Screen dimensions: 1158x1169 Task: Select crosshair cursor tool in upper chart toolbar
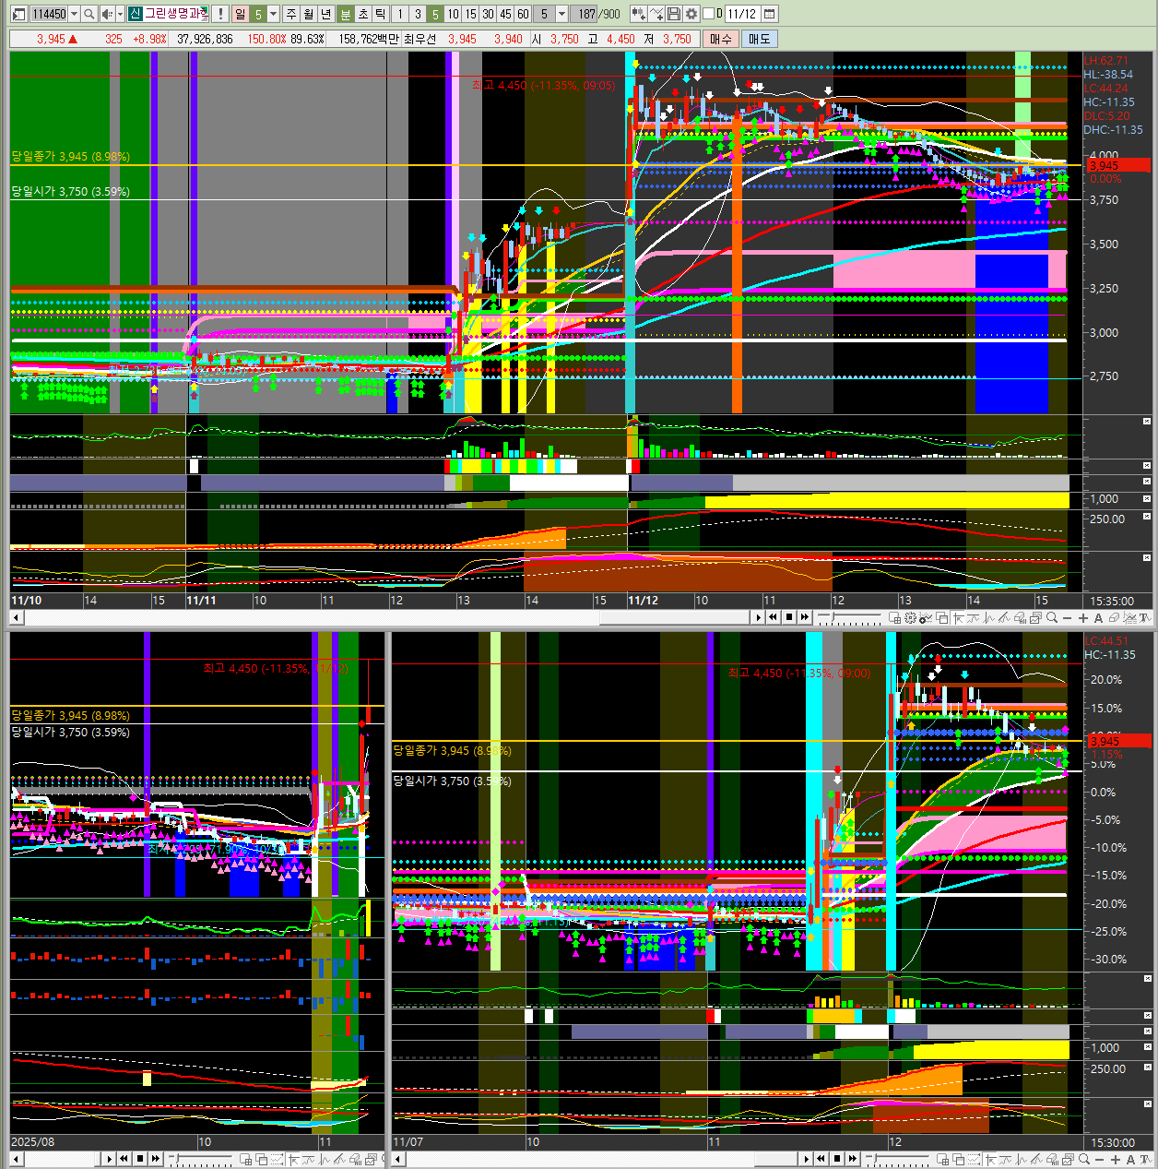(x=957, y=618)
